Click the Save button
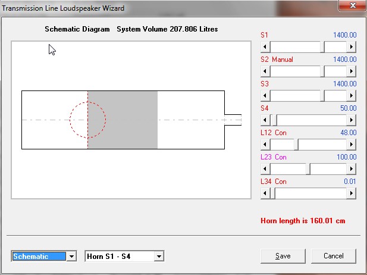 point(283,256)
